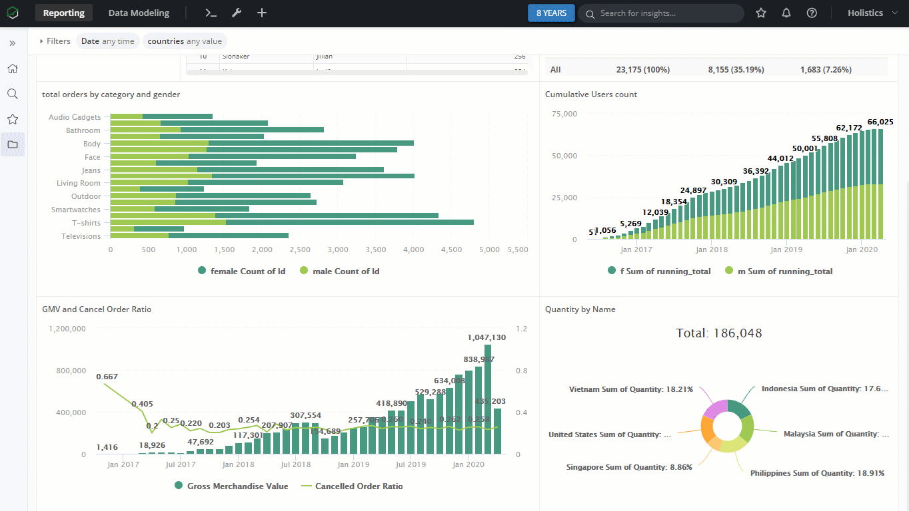Click the Singapore 8.86% label

point(629,467)
